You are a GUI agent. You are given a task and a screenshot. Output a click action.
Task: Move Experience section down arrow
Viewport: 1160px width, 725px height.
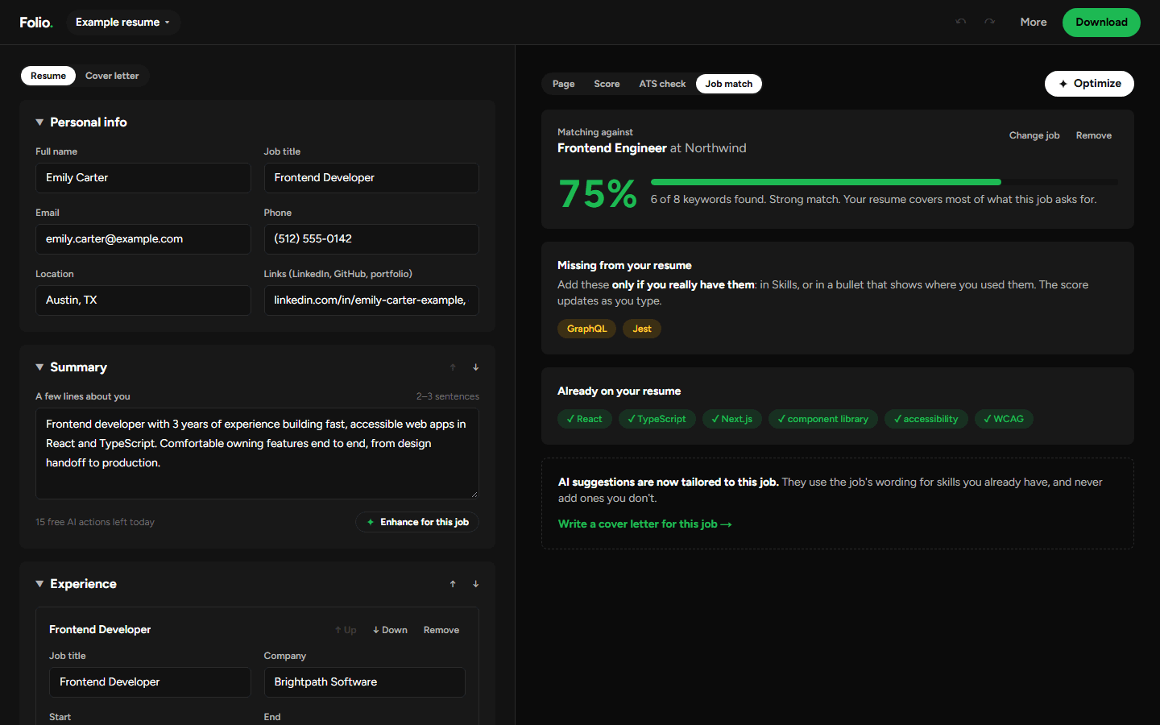tap(476, 584)
